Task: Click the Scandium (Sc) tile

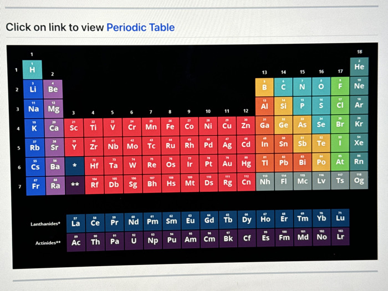Action: pos(74,127)
